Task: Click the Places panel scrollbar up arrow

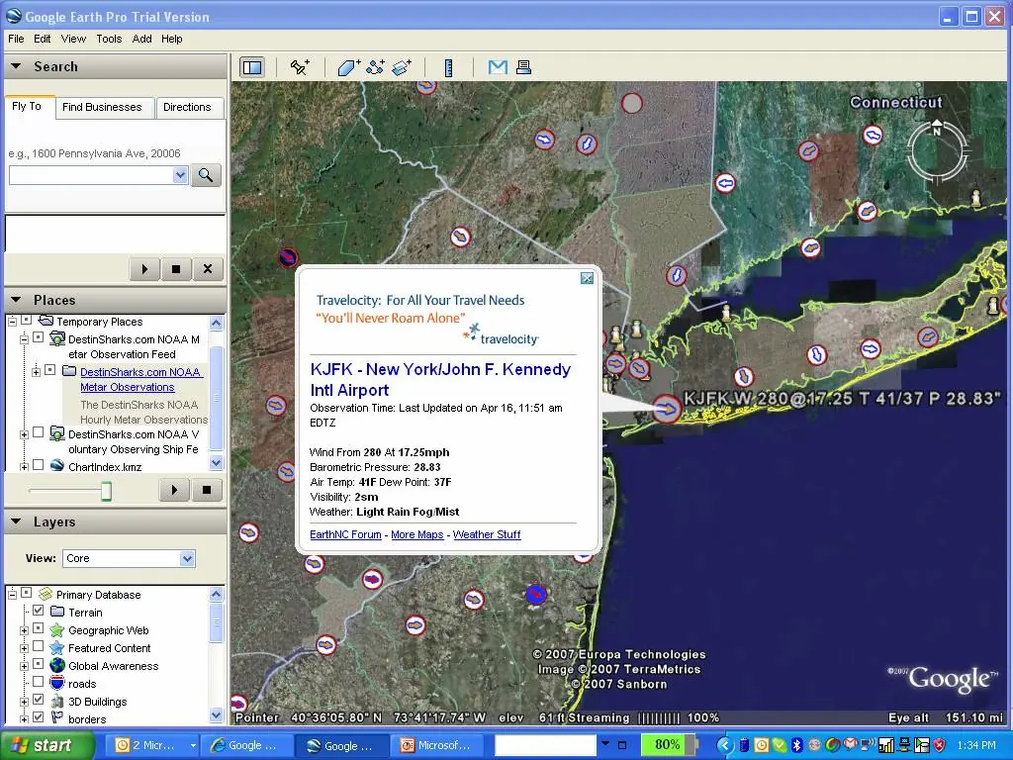Action: point(217,323)
